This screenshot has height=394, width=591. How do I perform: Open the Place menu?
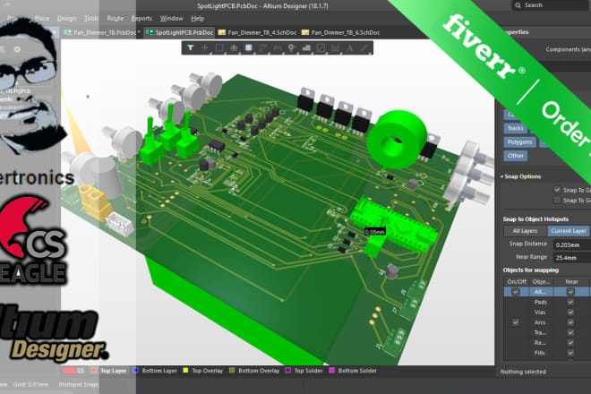tap(41, 18)
